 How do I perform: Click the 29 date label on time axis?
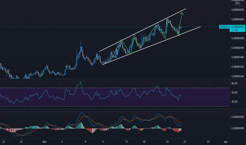point(208,142)
